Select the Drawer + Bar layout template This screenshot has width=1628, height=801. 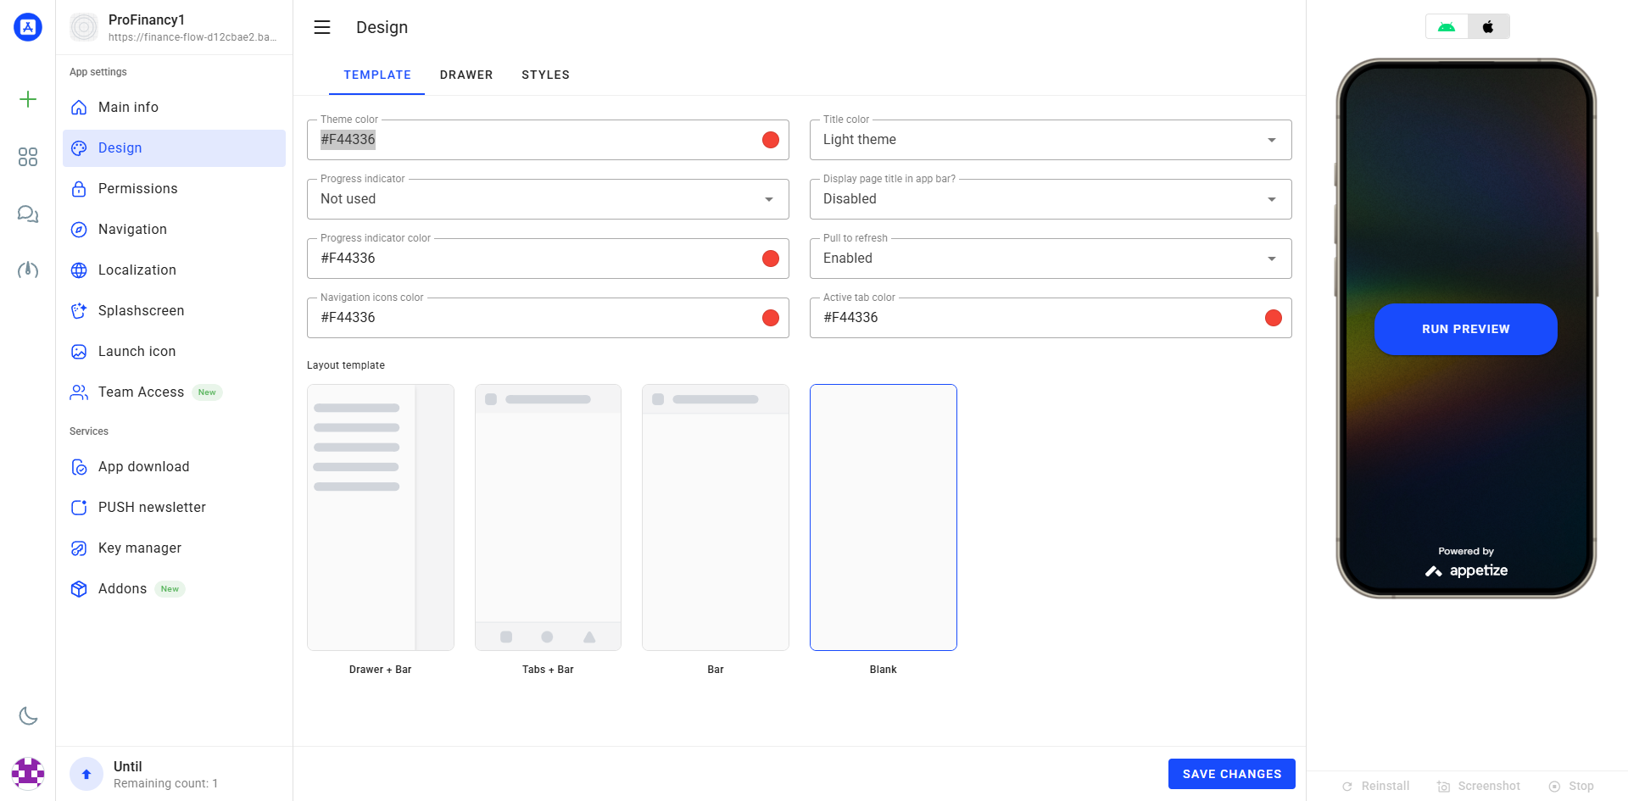click(381, 517)
